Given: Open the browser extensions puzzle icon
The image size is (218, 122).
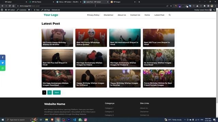Looking at the screenshot, I should pyautogui.click(x=204, y=6).
